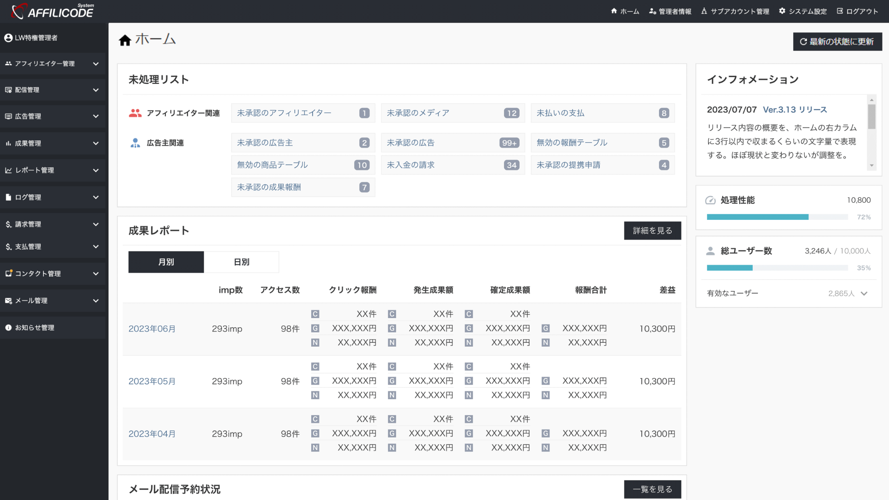Click the お知らせ管理 info icon
This screenshot has height=500, width=889.
pos(8,327)
